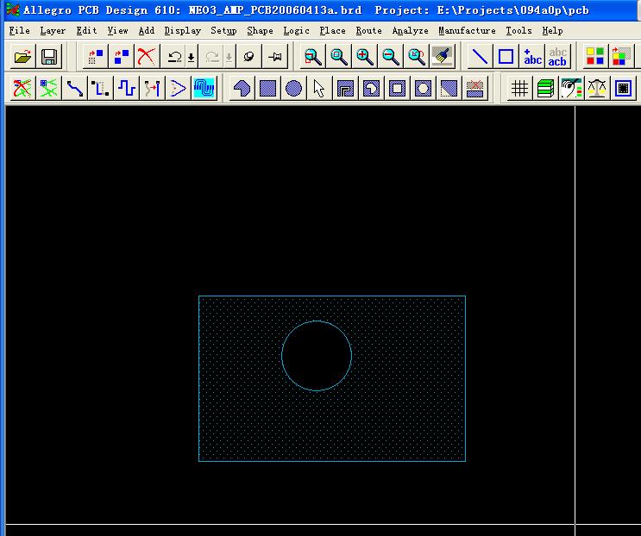Click the Unfix pushpin icon
Viewport: 641px width, 536px height.
pyautogui.click(x=274, y=56)
